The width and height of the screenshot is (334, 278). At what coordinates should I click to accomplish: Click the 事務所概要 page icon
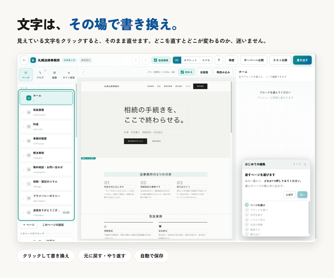[x=28, y=141]
